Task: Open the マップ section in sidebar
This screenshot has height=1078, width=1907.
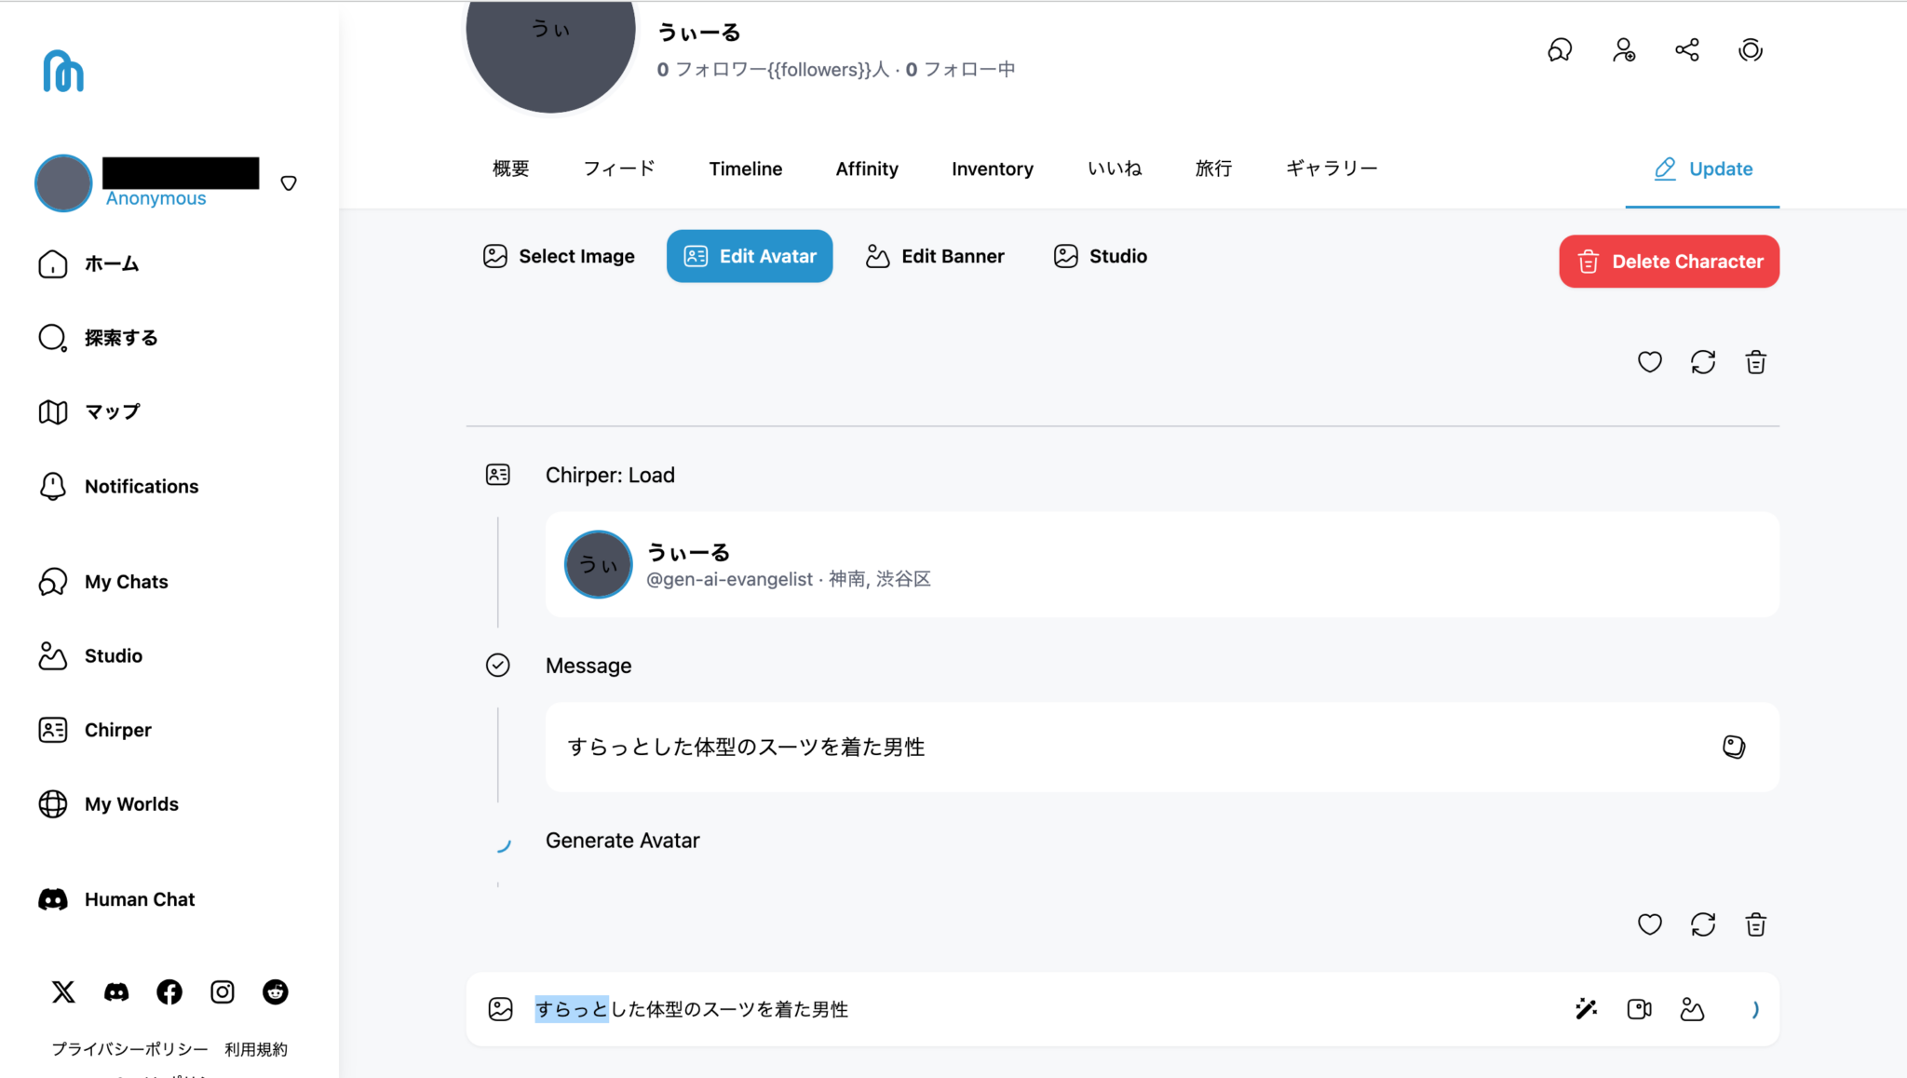Action: pyautogui.click(x=112, y=411)
